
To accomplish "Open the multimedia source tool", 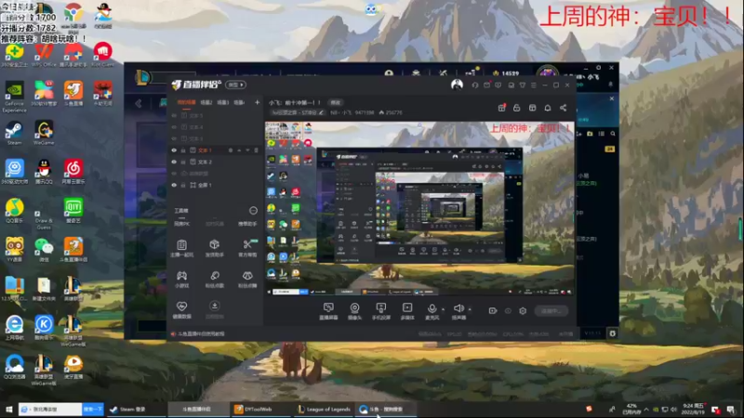I will (407, 311).
